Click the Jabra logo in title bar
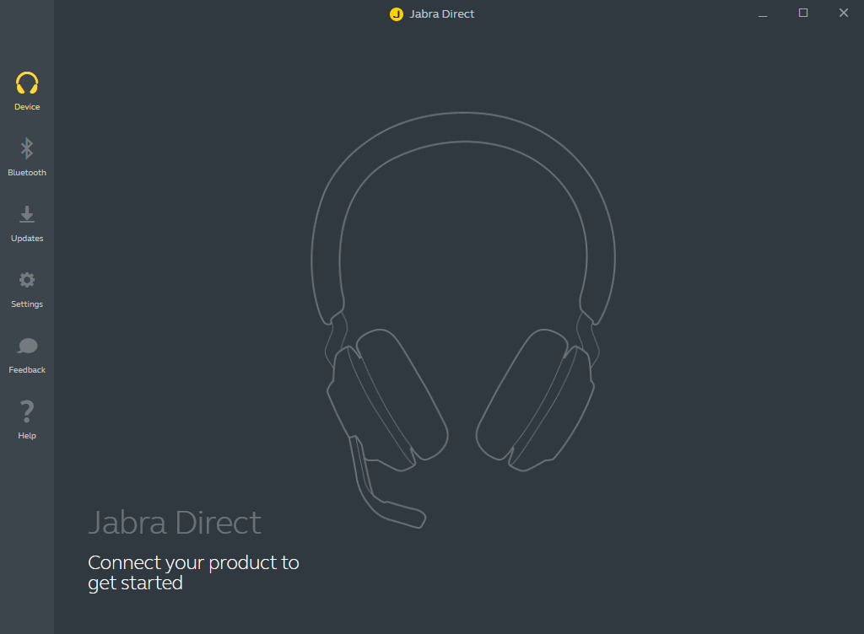The height and width of the screenshot is (634, 864). (x=397, y=14)
